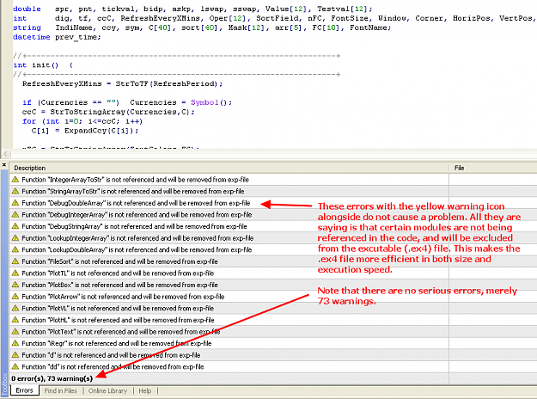The height and width of the screenshot is (399, 537).
Task: Switch to the Errors tab
Action: point(24,390)
